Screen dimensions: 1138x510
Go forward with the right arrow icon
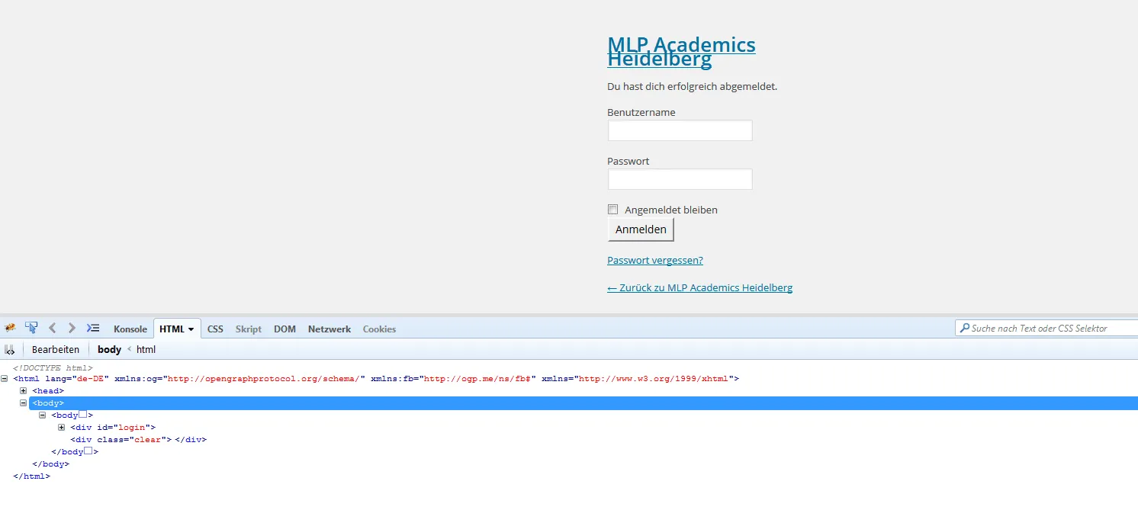pos(72,329)
